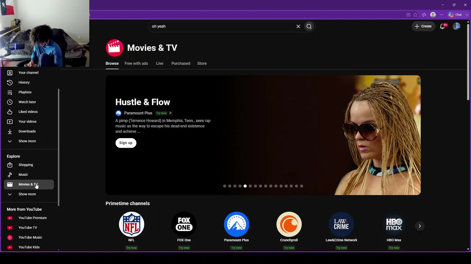
Task: Open the Watch later list
Action: 29,102
